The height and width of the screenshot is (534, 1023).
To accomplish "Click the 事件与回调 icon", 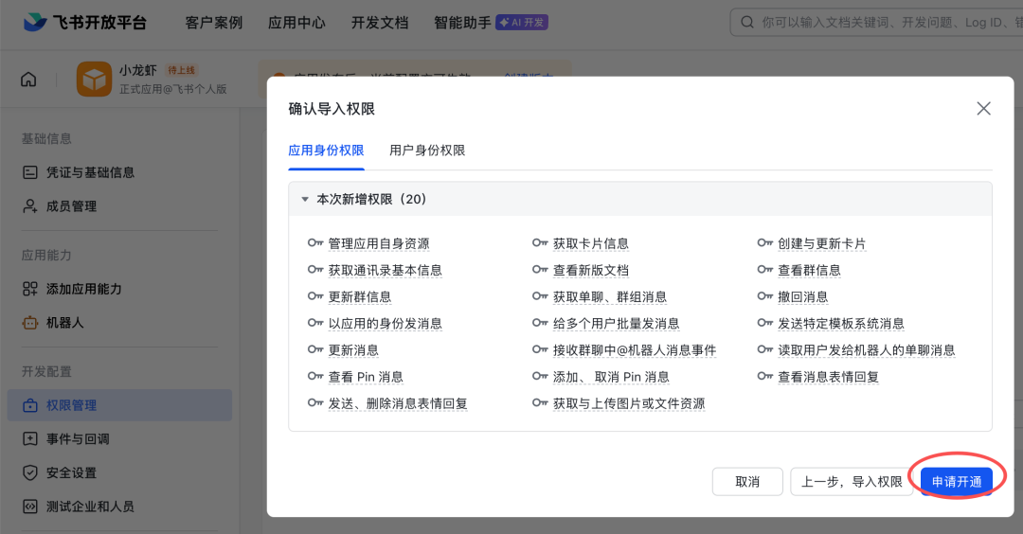I will pos(30,438).
